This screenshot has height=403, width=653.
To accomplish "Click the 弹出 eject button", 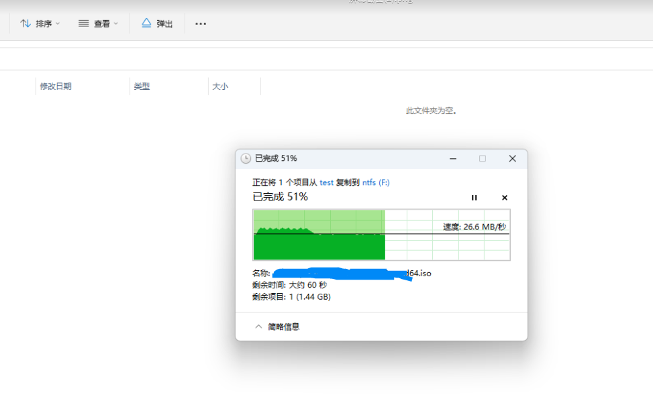I will (x=157, y=23).
